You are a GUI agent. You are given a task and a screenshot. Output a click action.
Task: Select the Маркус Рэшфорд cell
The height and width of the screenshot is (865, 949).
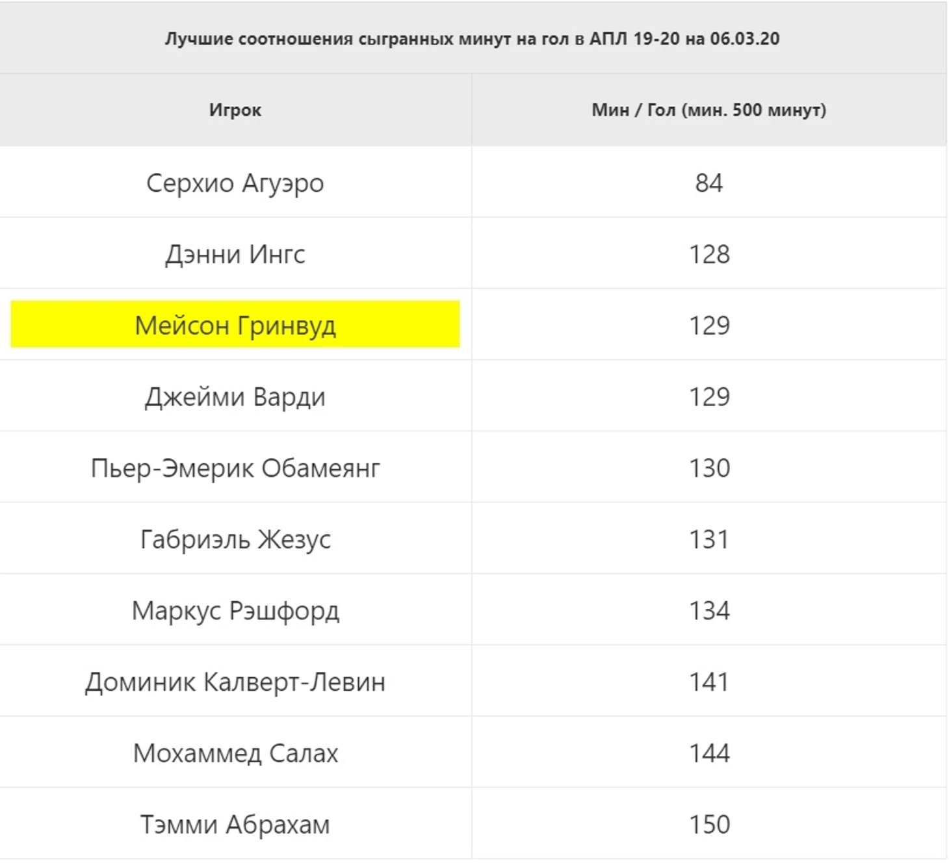(235, 610)
